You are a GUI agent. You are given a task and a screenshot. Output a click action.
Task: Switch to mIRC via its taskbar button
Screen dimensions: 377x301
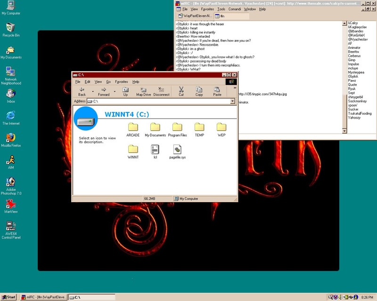tap(43, 297)
